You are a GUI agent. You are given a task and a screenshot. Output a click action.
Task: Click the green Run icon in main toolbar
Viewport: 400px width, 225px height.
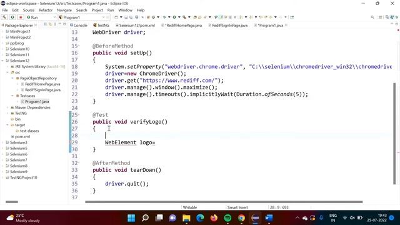[174, 17]
